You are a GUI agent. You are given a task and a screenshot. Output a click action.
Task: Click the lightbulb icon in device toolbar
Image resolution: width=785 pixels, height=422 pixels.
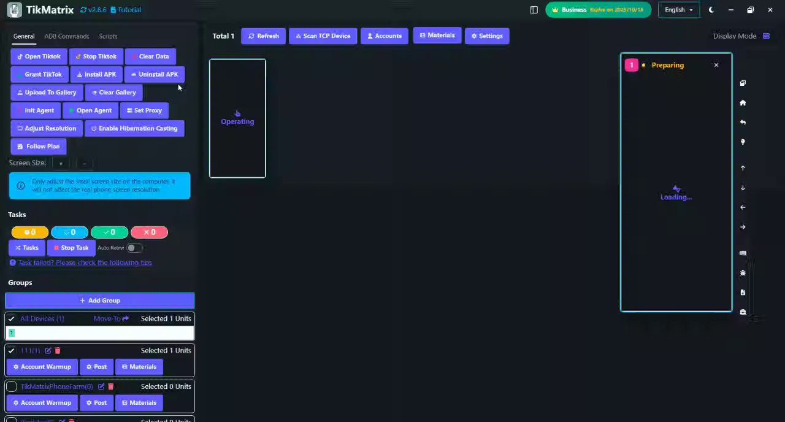point(743,142)
